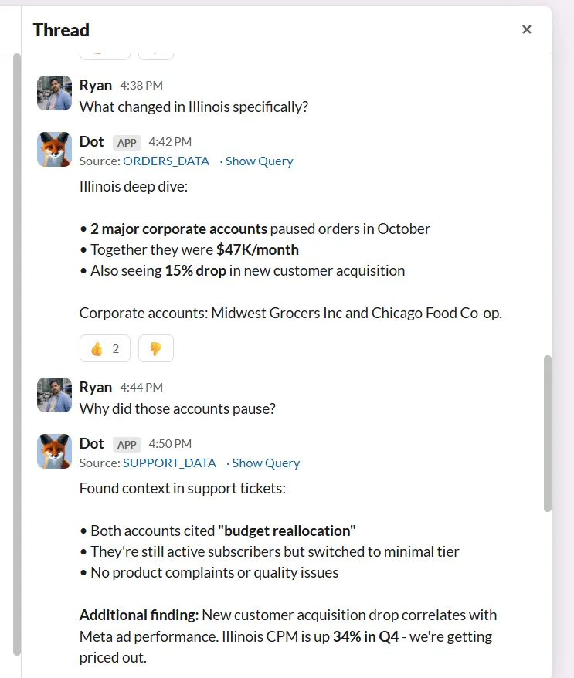Screen dimensions: 574x678
Task: Open the ORDERS_DATA source link
Action: pyautogui.click(x=166, y=161)
